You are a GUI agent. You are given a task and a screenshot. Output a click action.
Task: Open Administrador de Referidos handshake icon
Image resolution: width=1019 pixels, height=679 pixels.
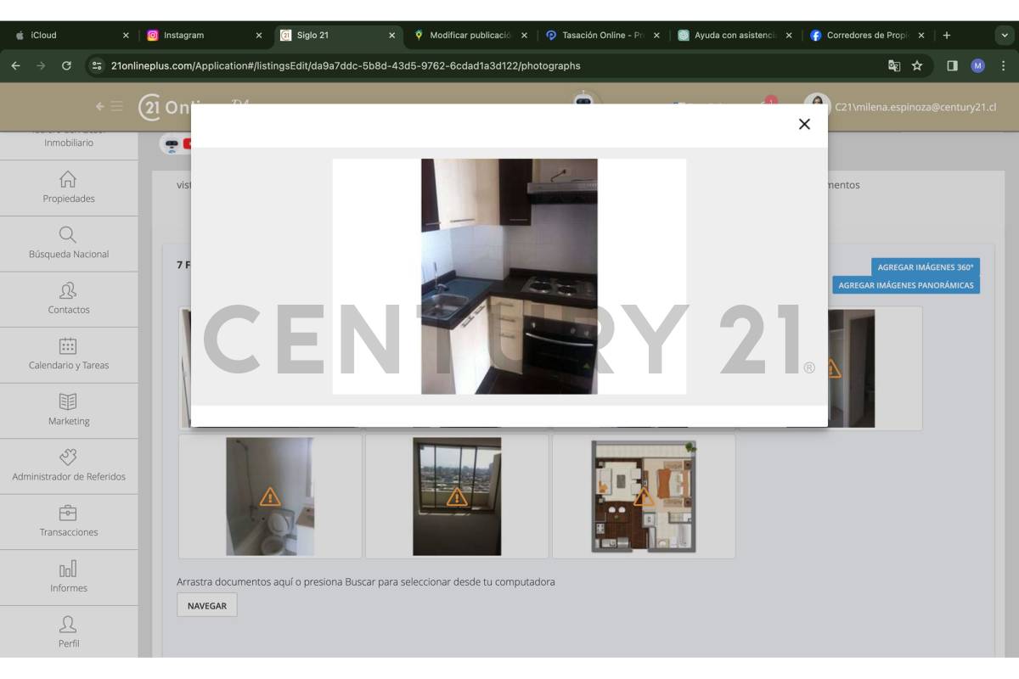(x=68, y=457)
